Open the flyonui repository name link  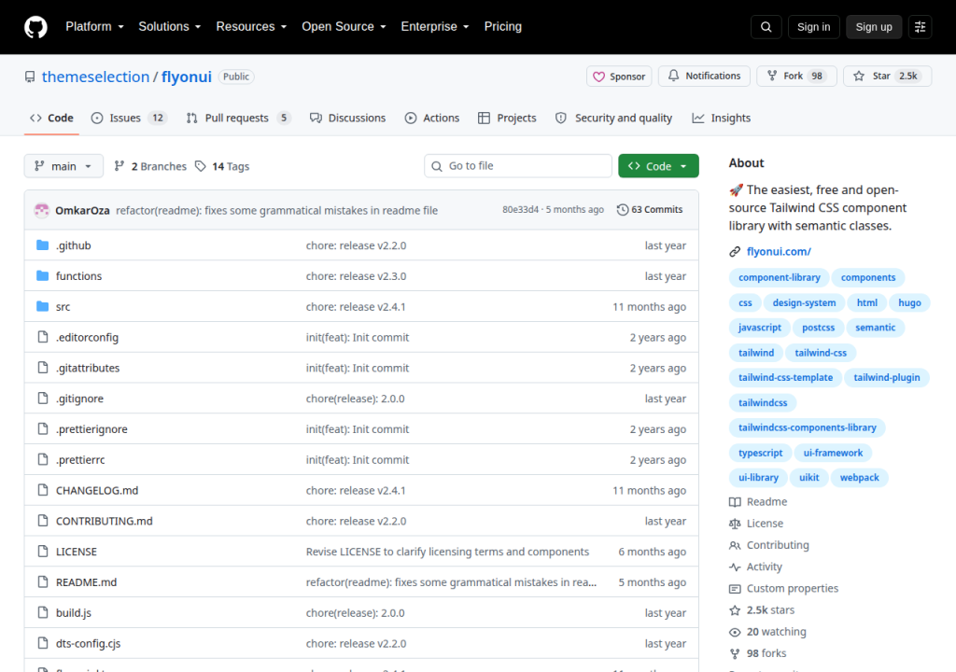coord(187,77)
